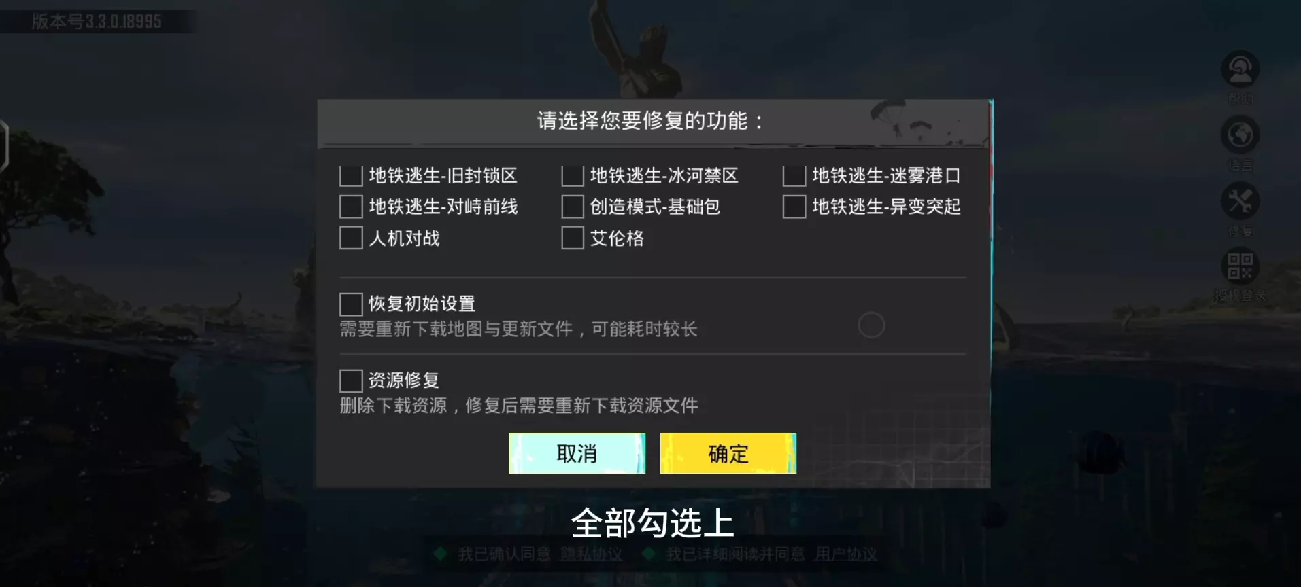This screenshot has height=587, width=1301.
Task: Tick 地铁逃生-迷雾港口 checkbox
Action: (x=794, y=175)
